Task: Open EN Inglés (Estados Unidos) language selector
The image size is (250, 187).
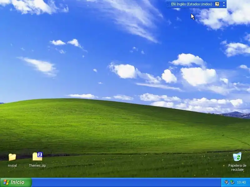Action: click(192, 4)
